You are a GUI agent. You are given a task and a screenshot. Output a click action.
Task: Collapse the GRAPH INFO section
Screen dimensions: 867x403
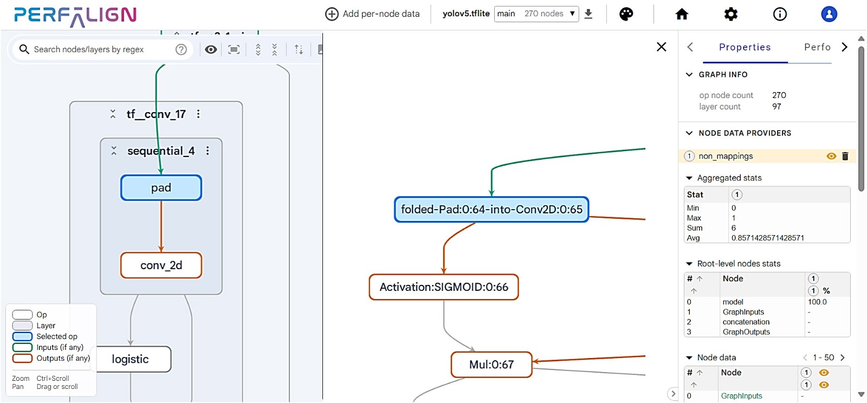point(689,74)
